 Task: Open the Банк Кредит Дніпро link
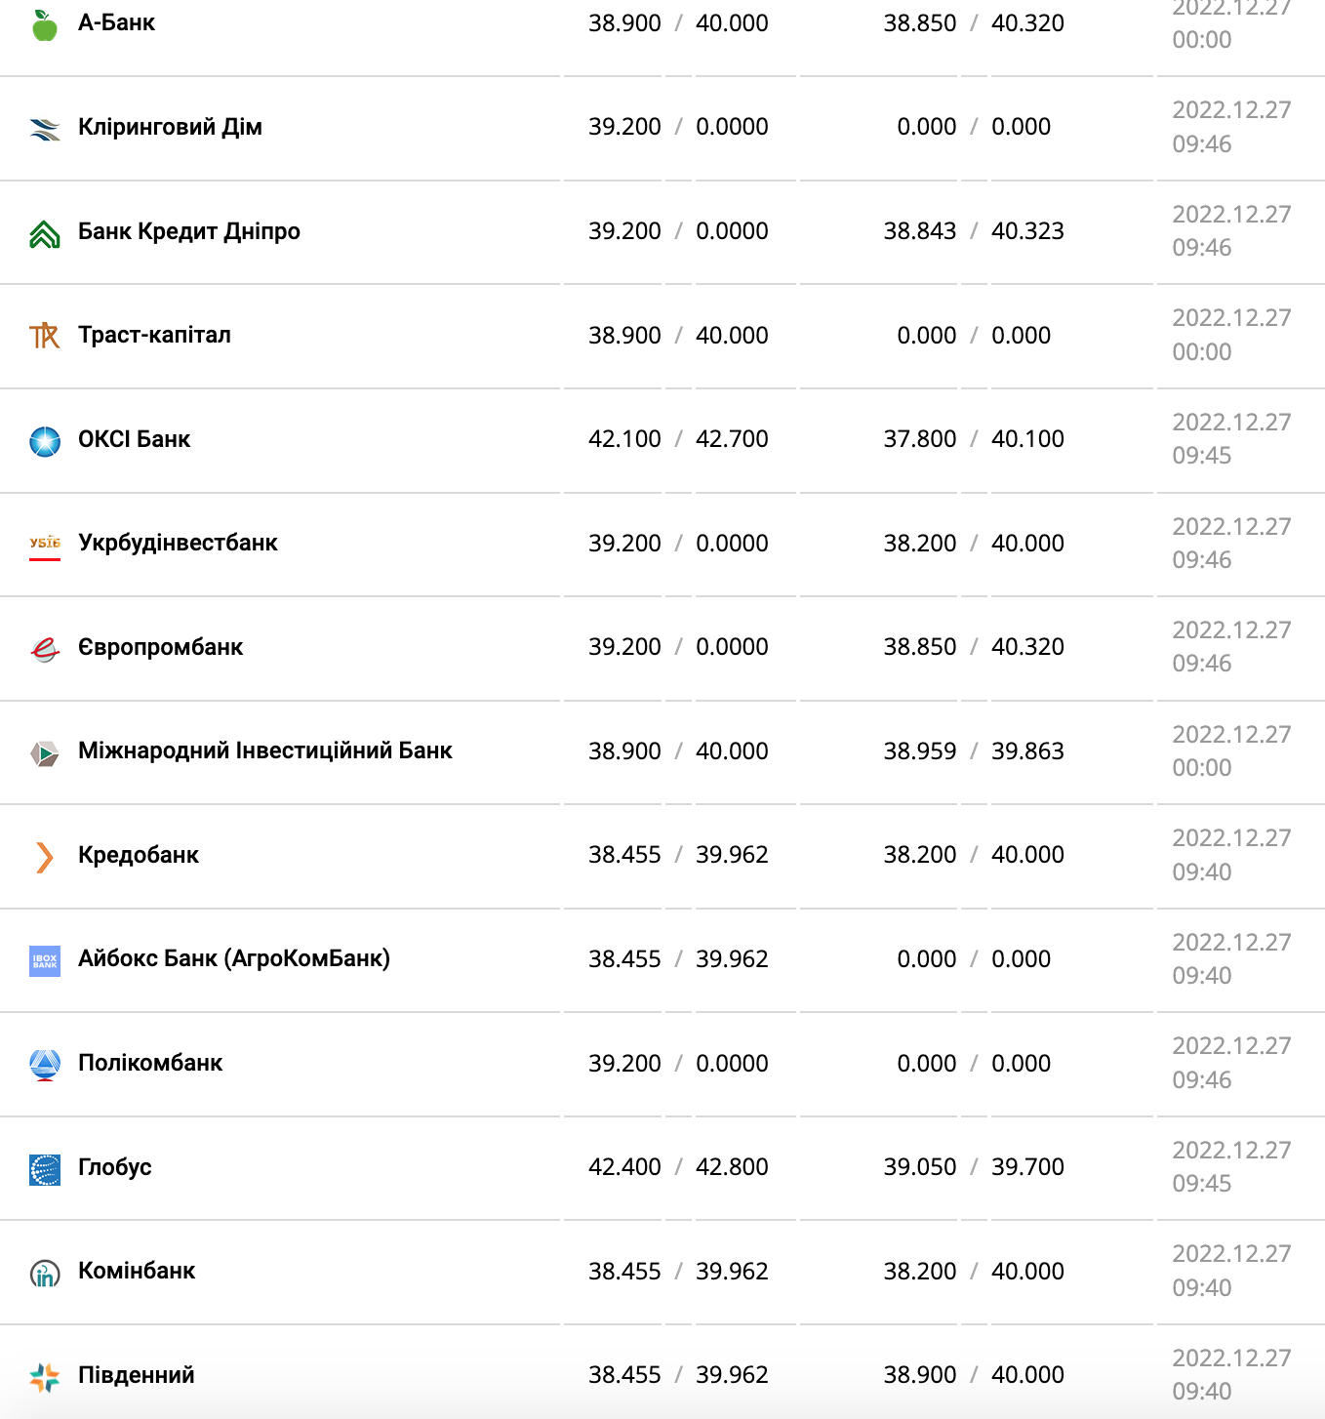tap(188, 231)
